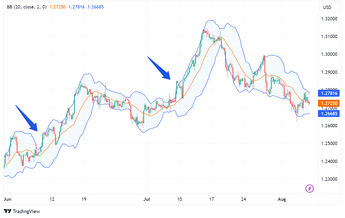Image resolution: width=345 pixels, height=218 pixels.
Task: Click the orange 1.27250 value in the legend
Action: click(58, 7)
